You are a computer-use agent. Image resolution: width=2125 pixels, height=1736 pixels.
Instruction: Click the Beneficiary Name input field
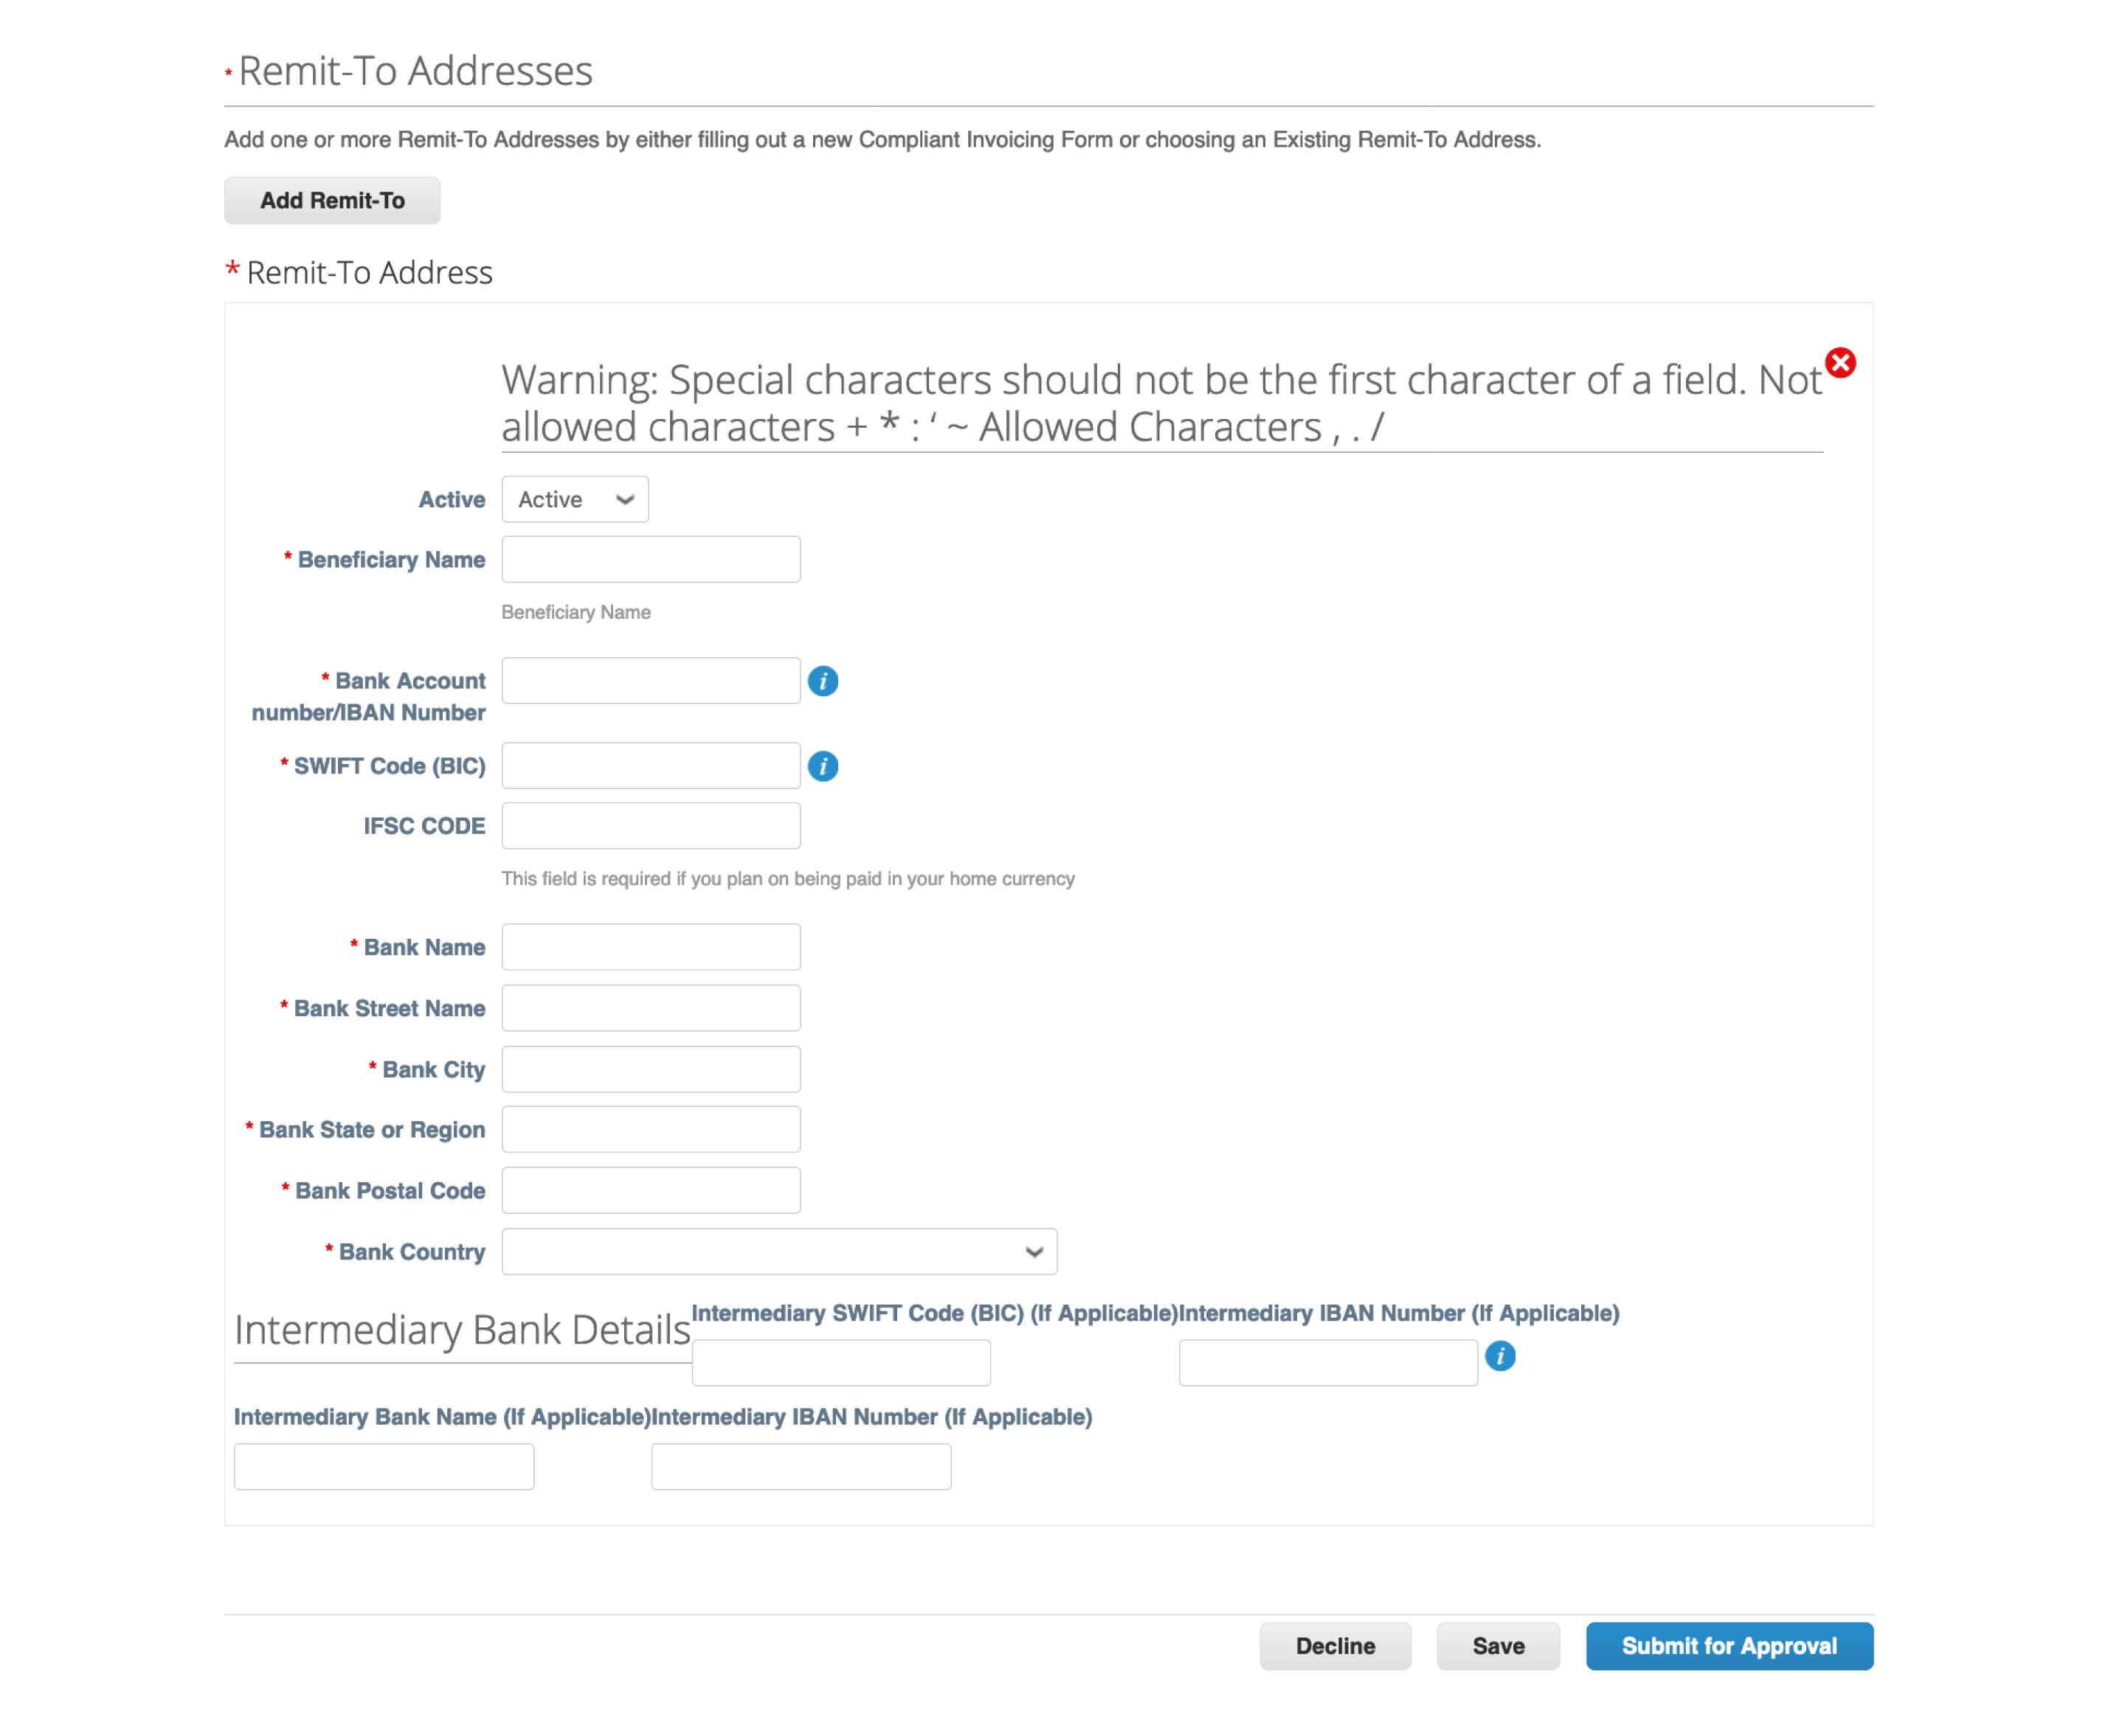(x=650, y=559)
